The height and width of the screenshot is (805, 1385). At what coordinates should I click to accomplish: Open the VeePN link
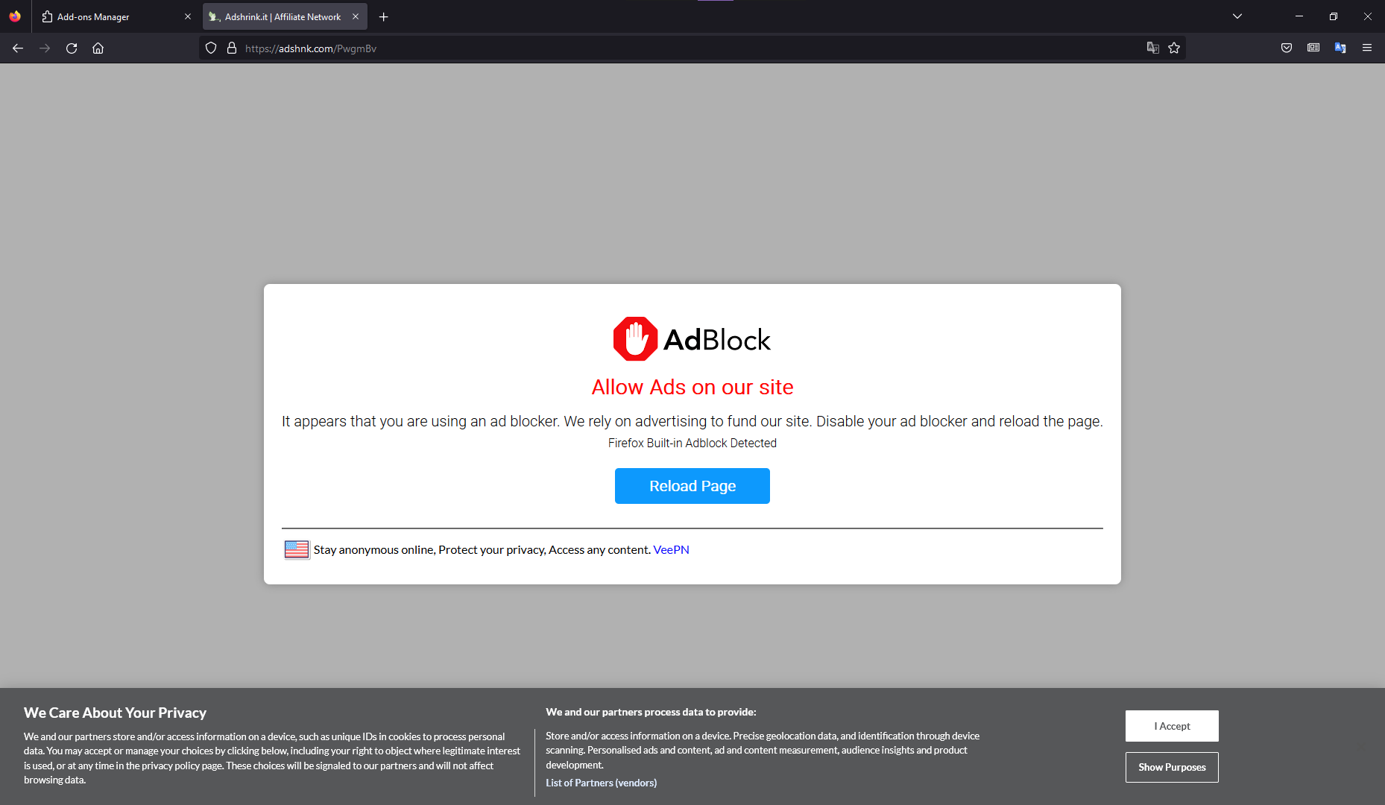click(x=670, y=549)
